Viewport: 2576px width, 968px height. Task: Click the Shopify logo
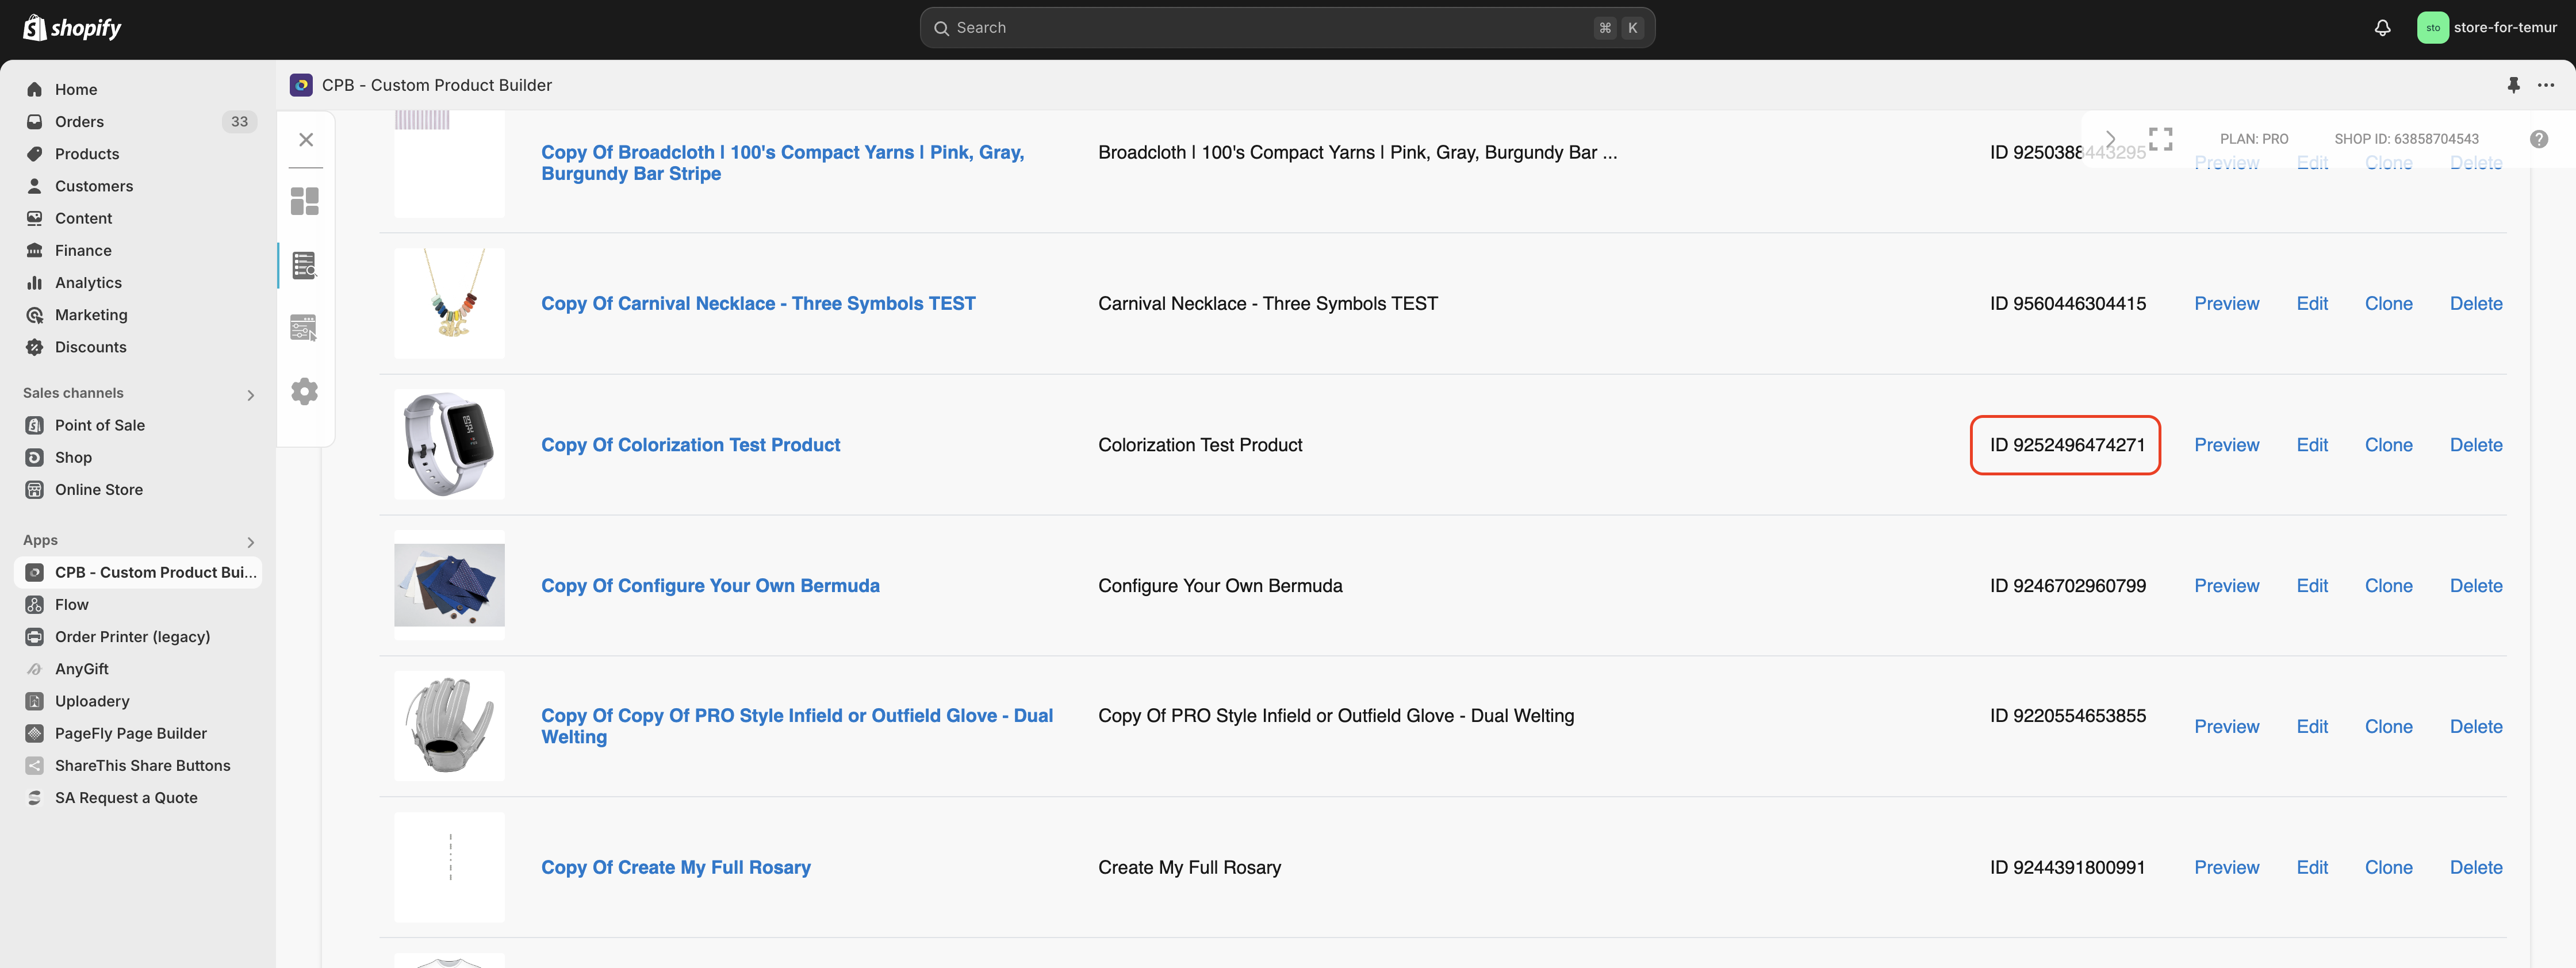coord(72,28)
